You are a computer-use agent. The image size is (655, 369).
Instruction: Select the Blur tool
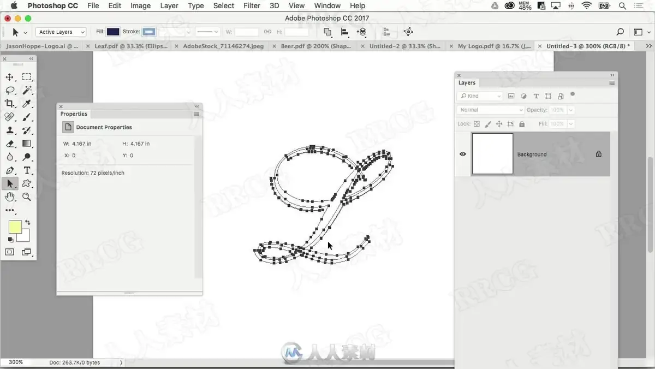point(10,157)
